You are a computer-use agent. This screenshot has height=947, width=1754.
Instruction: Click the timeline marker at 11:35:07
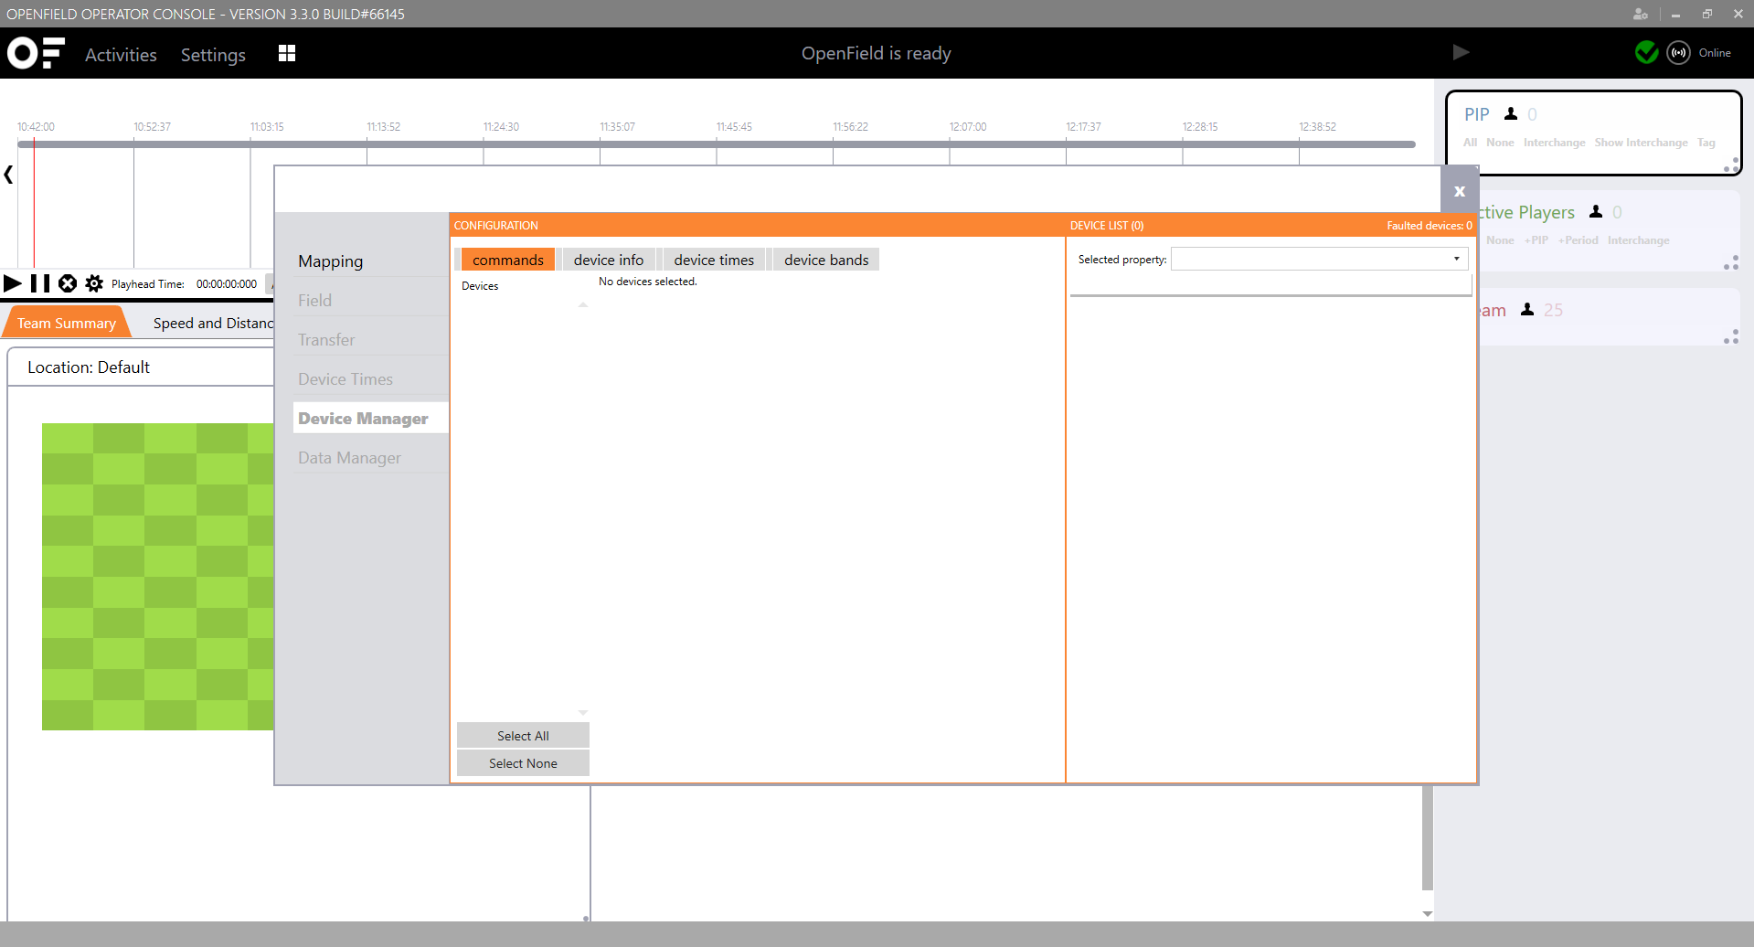(x=617, y=127)
